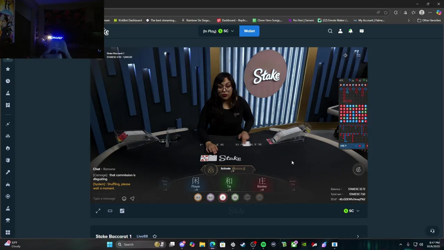Open Edge settings and more menu

click(x=430, y=12)
